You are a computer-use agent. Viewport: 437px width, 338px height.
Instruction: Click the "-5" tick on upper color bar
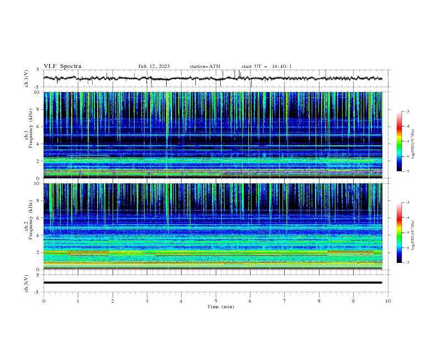pos(407,141)
